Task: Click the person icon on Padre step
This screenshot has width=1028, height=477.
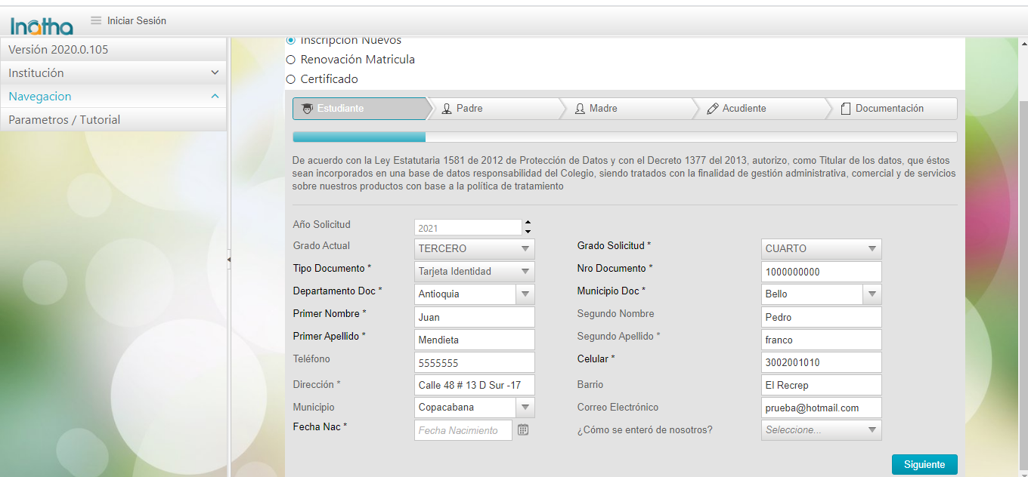Action: pos(447,109)
